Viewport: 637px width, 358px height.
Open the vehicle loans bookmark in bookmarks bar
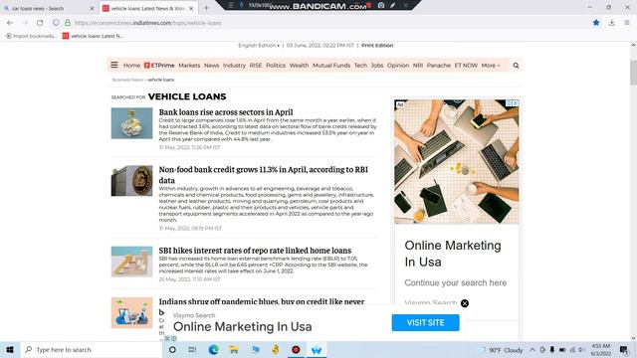(x=93, y=36)
